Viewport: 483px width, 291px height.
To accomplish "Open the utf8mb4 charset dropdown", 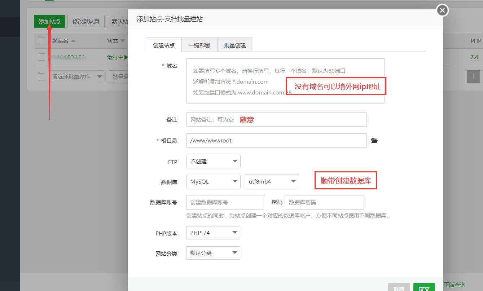I will click(x=272, y=181).
